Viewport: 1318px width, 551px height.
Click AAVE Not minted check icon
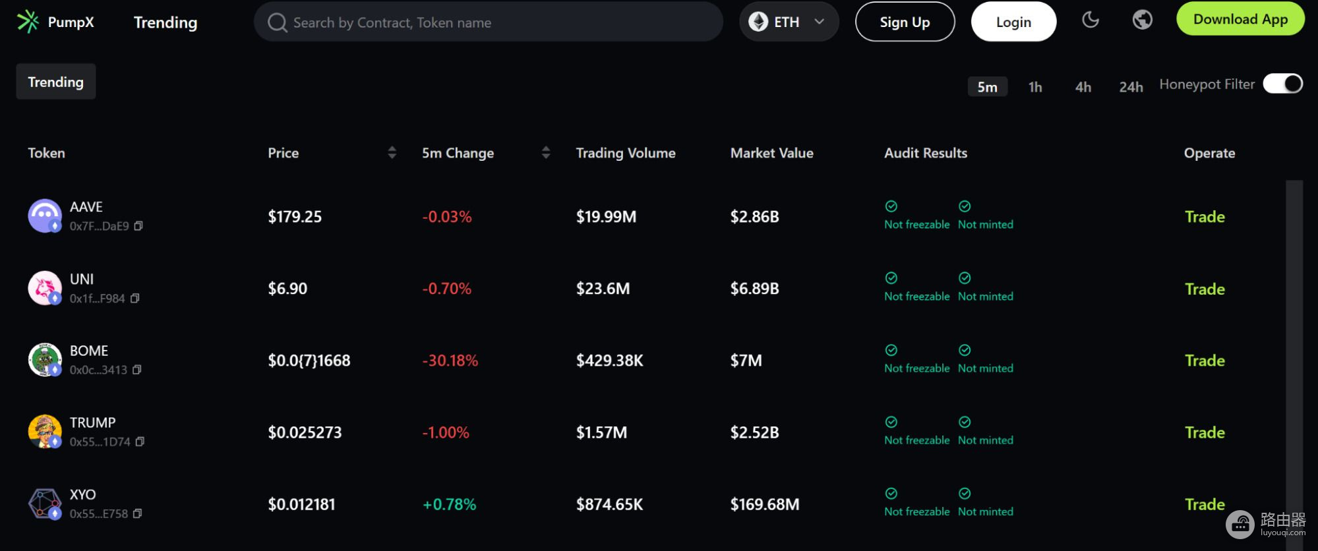[x=965, y=206]
